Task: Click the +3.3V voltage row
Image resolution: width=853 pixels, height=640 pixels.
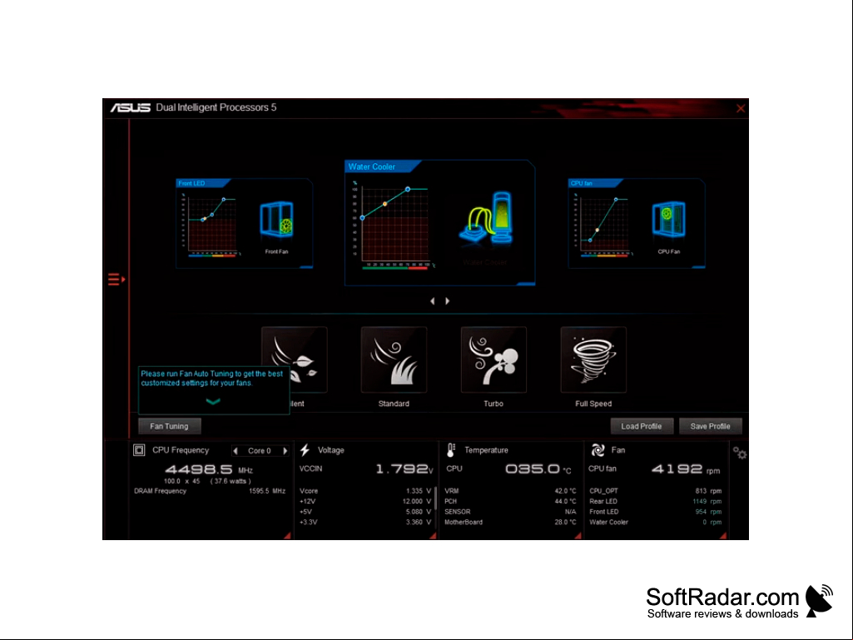Action: coord(365,522)
